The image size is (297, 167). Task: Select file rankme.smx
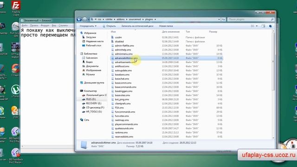[121, 133]
